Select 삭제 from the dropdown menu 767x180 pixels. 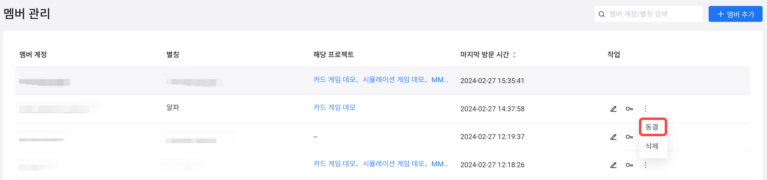[x=653, y=146]
